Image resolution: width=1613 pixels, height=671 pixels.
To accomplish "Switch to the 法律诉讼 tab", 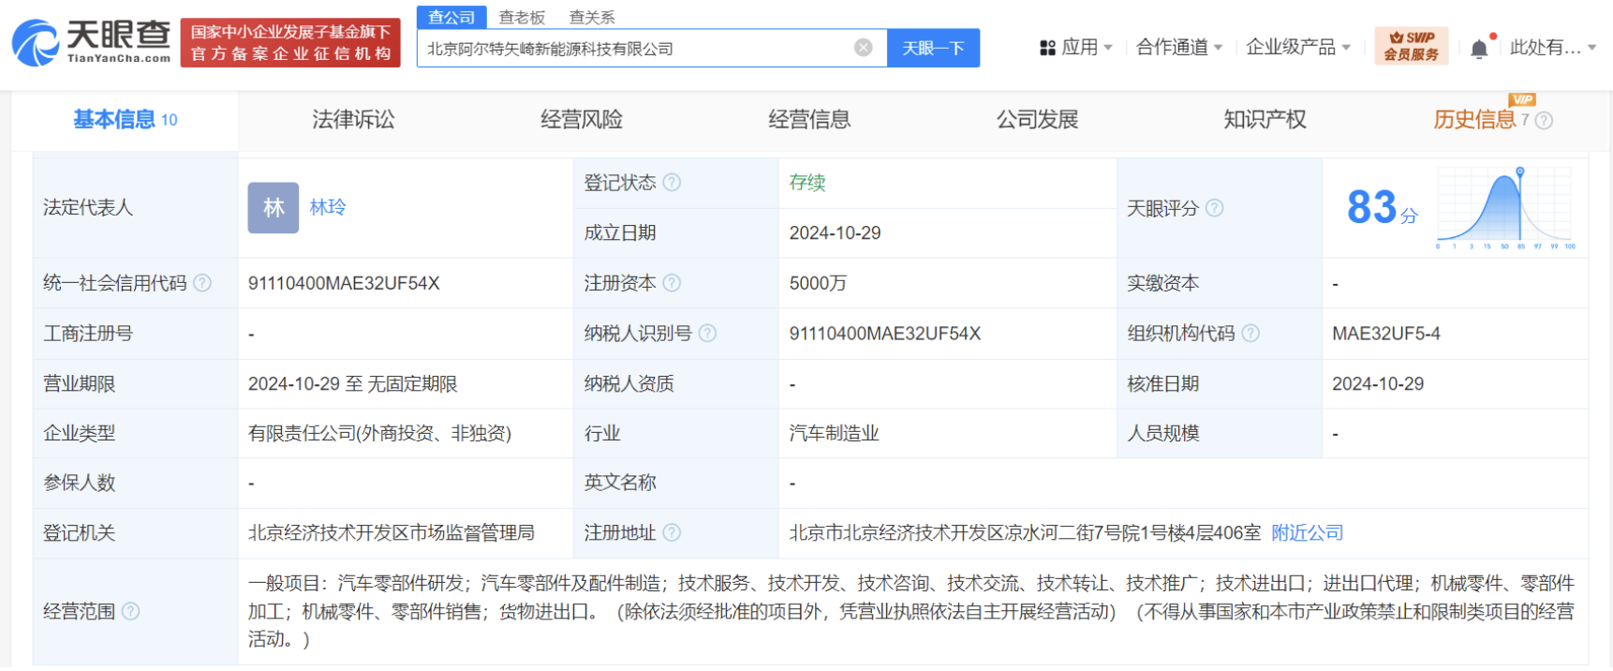I will pos(353,120).
